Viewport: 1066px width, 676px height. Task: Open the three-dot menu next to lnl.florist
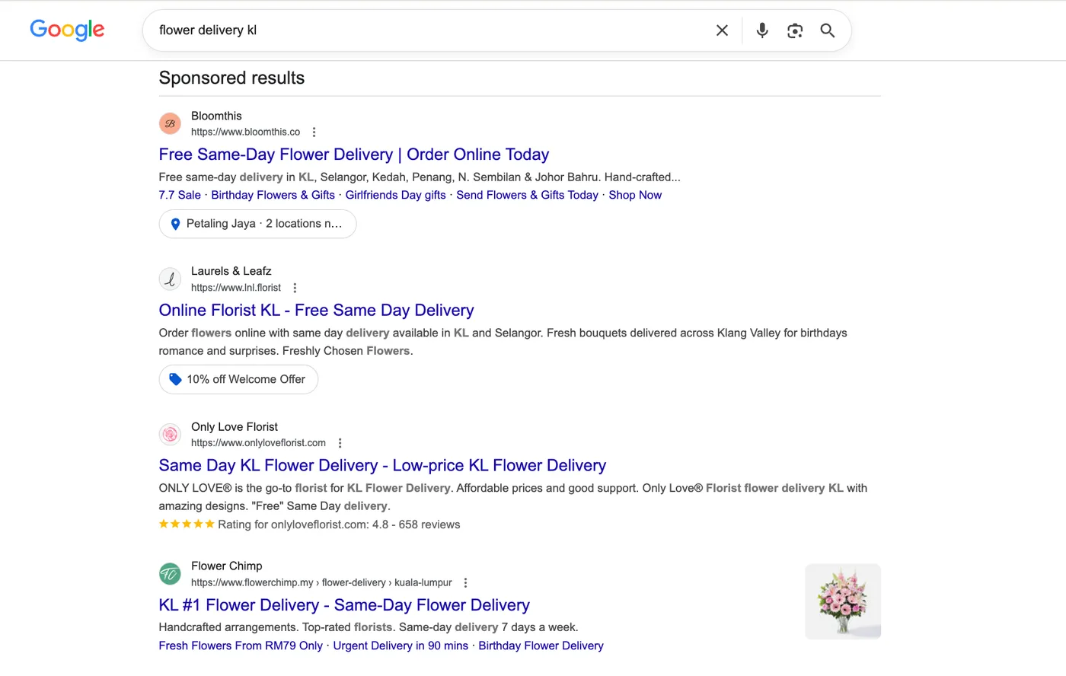click(295, 288)
